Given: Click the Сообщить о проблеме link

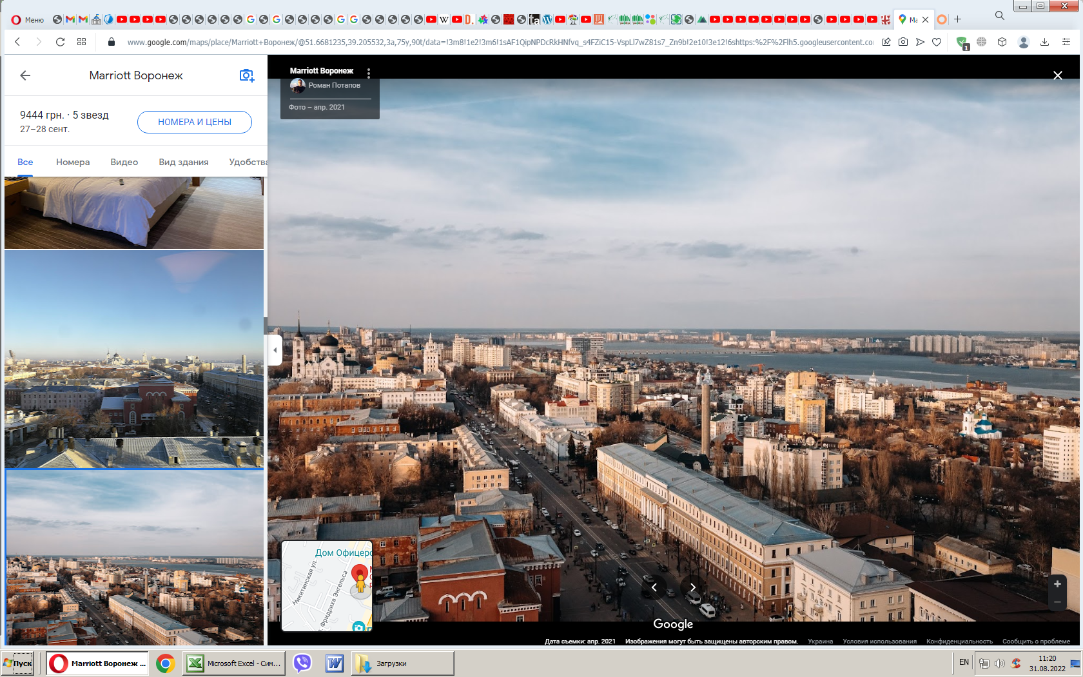Looking at the screenshot, I should pyautogui.click(x=1036, y=642).
